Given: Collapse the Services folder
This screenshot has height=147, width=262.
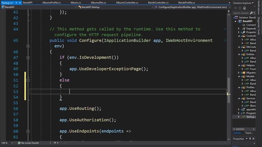Looking at the screenshot, I should pyautogui.click(x=239, y=98).
